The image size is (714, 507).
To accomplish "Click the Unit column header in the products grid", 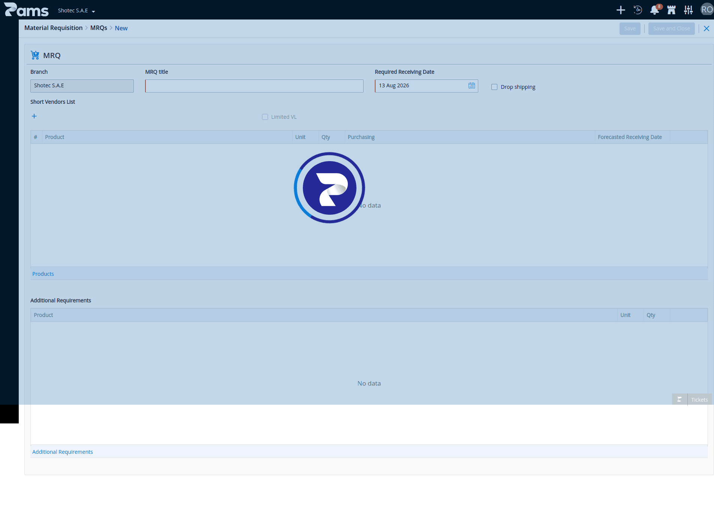I will [x=305, y=137].
